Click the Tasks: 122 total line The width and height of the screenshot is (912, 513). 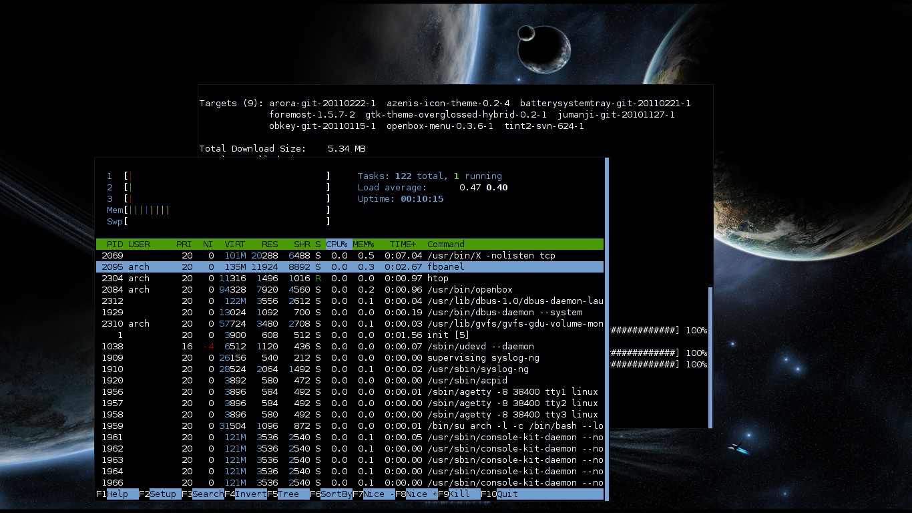pos(430,176)
